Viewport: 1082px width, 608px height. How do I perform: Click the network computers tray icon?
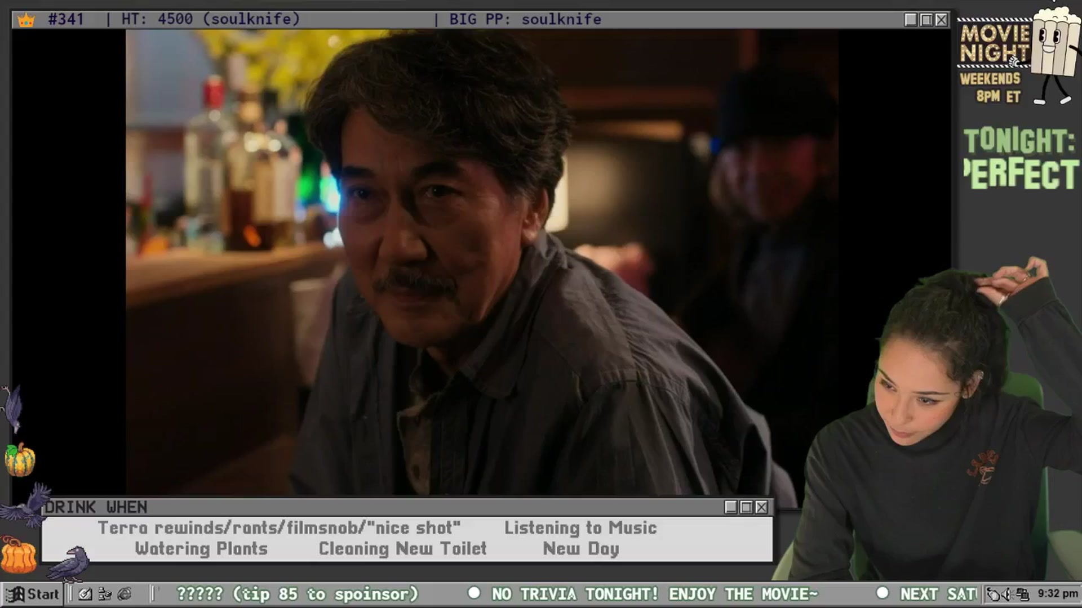tap(1022, 594)
